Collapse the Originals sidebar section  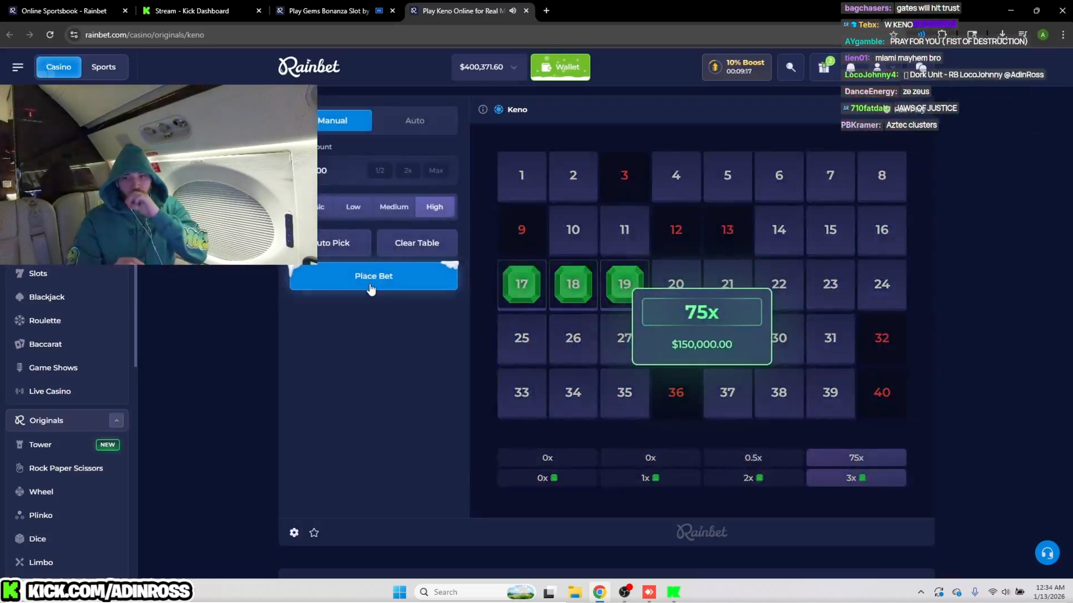(x=116, y=420)
